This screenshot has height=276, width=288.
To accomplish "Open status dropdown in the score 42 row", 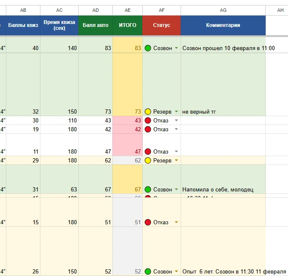I will [176, 129].
